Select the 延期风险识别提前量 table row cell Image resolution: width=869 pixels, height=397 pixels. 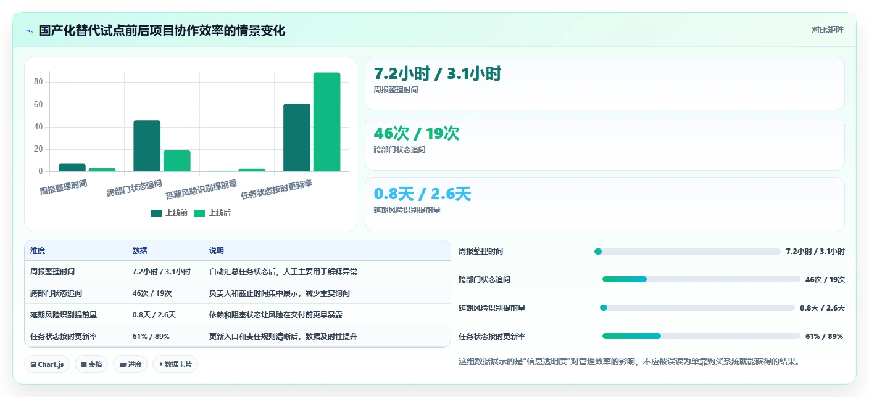(x=64, y=314)
